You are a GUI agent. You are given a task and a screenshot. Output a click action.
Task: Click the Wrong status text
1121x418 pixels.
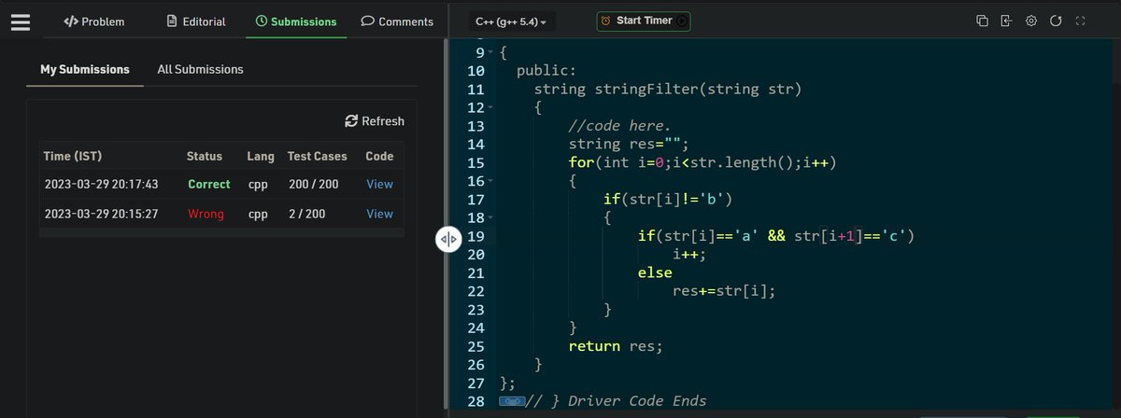coord(206,214)
